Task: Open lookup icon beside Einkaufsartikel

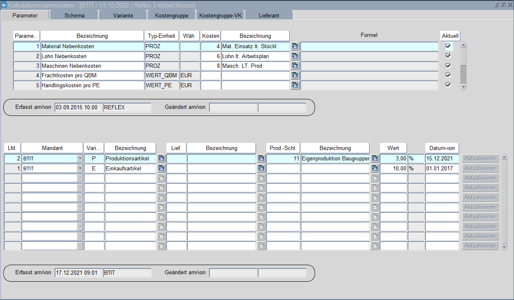Action: click(x=161, y=168)
